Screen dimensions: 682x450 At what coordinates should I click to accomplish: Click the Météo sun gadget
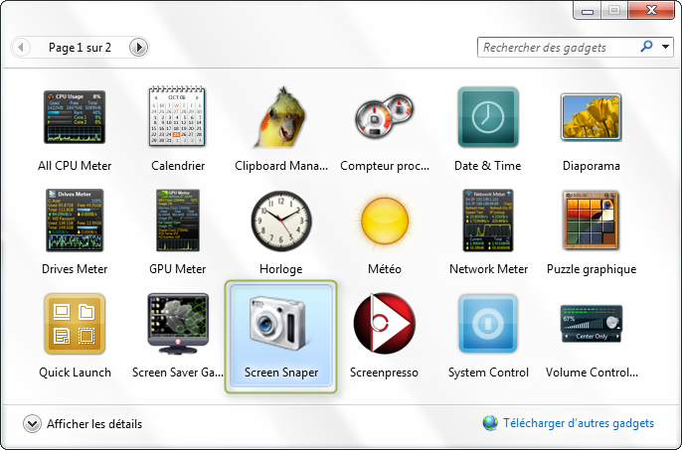pos(385,221)
